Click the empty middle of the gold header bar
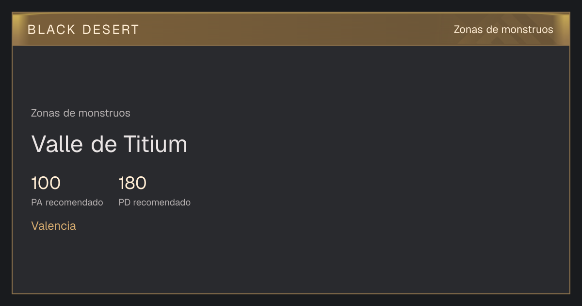 (x=291, y=29)
